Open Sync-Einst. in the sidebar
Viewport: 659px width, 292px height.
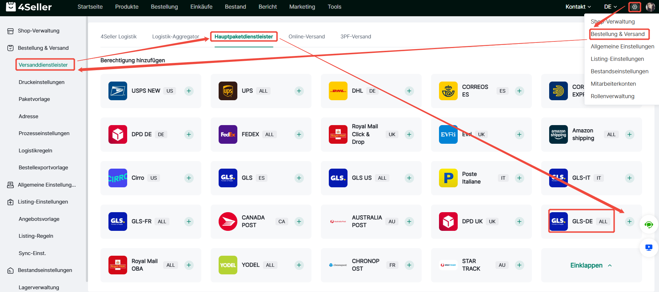pyautogui.click(x=32, y=253)
